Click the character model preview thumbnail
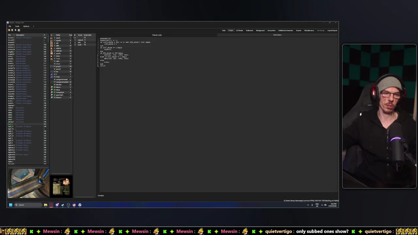 click(x=62, y=187)
